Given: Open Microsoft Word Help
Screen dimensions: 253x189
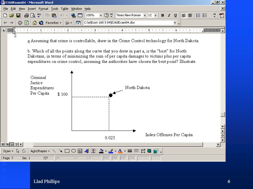Looking at the screenshot, I should (106, 15).
